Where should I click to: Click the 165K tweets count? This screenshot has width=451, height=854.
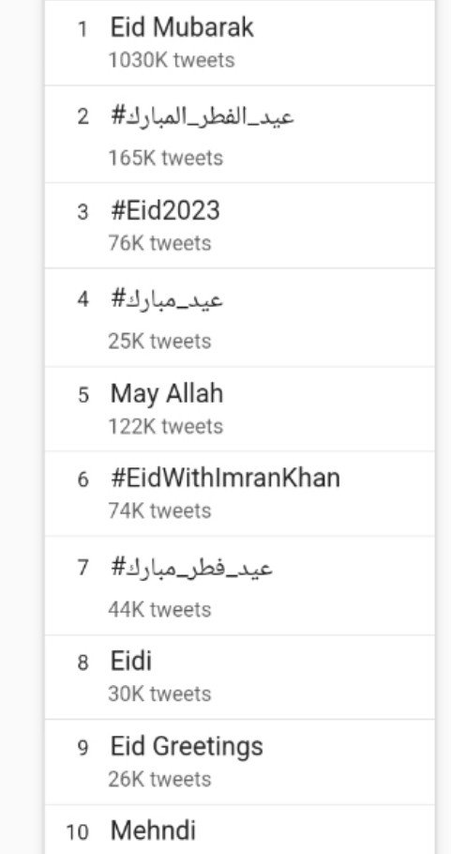click(x=165, y=158)
